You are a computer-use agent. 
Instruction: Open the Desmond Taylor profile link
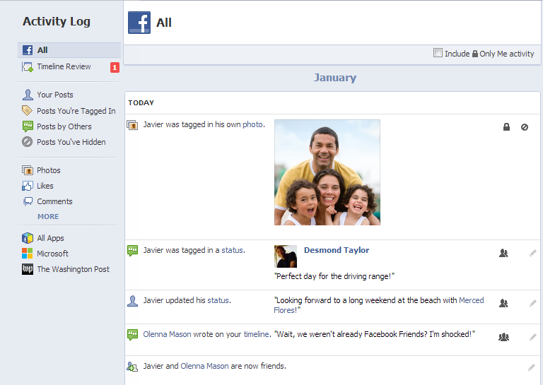pyautogui.click(x=337, y=250)
